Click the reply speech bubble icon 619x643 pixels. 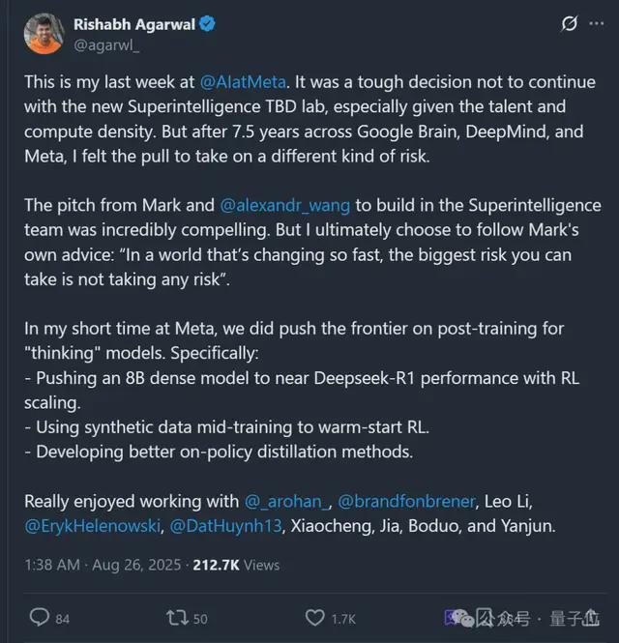40,617
